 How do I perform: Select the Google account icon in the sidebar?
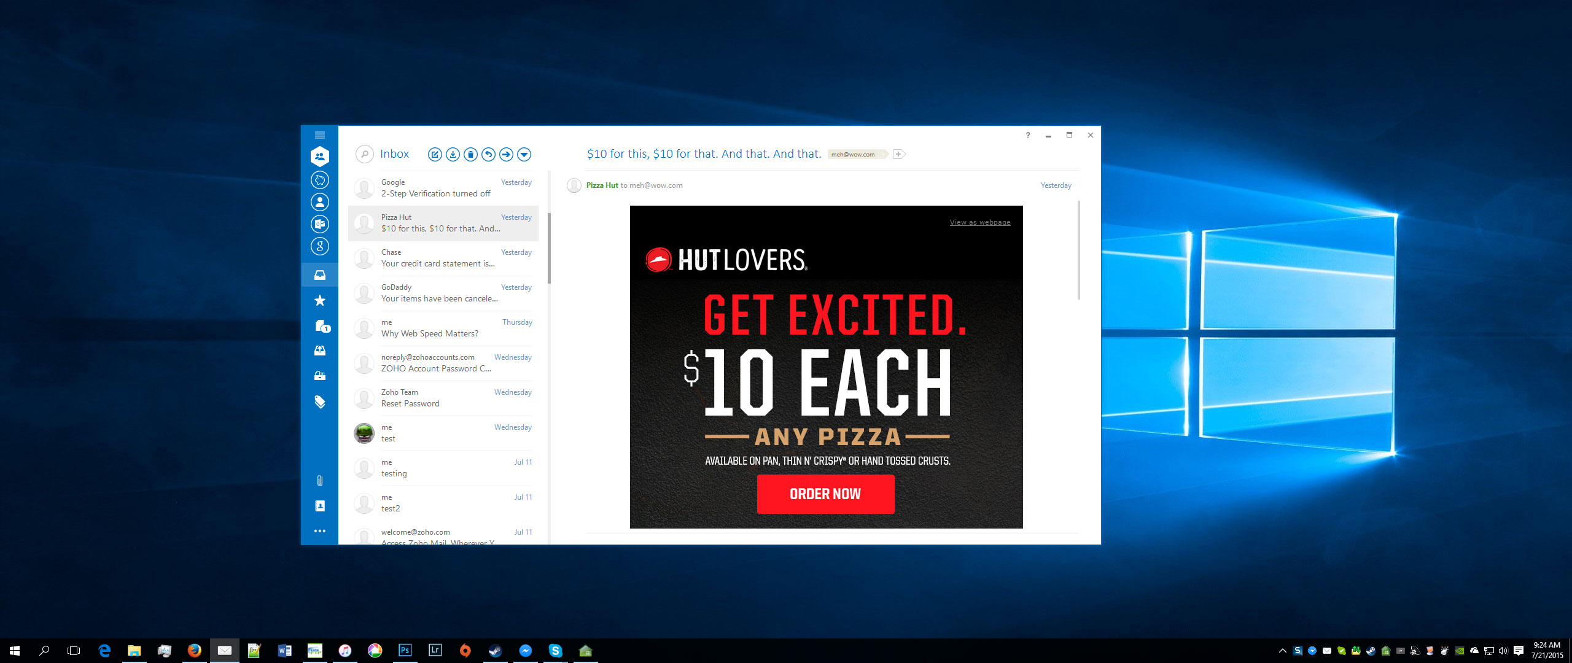pos(320,246)
